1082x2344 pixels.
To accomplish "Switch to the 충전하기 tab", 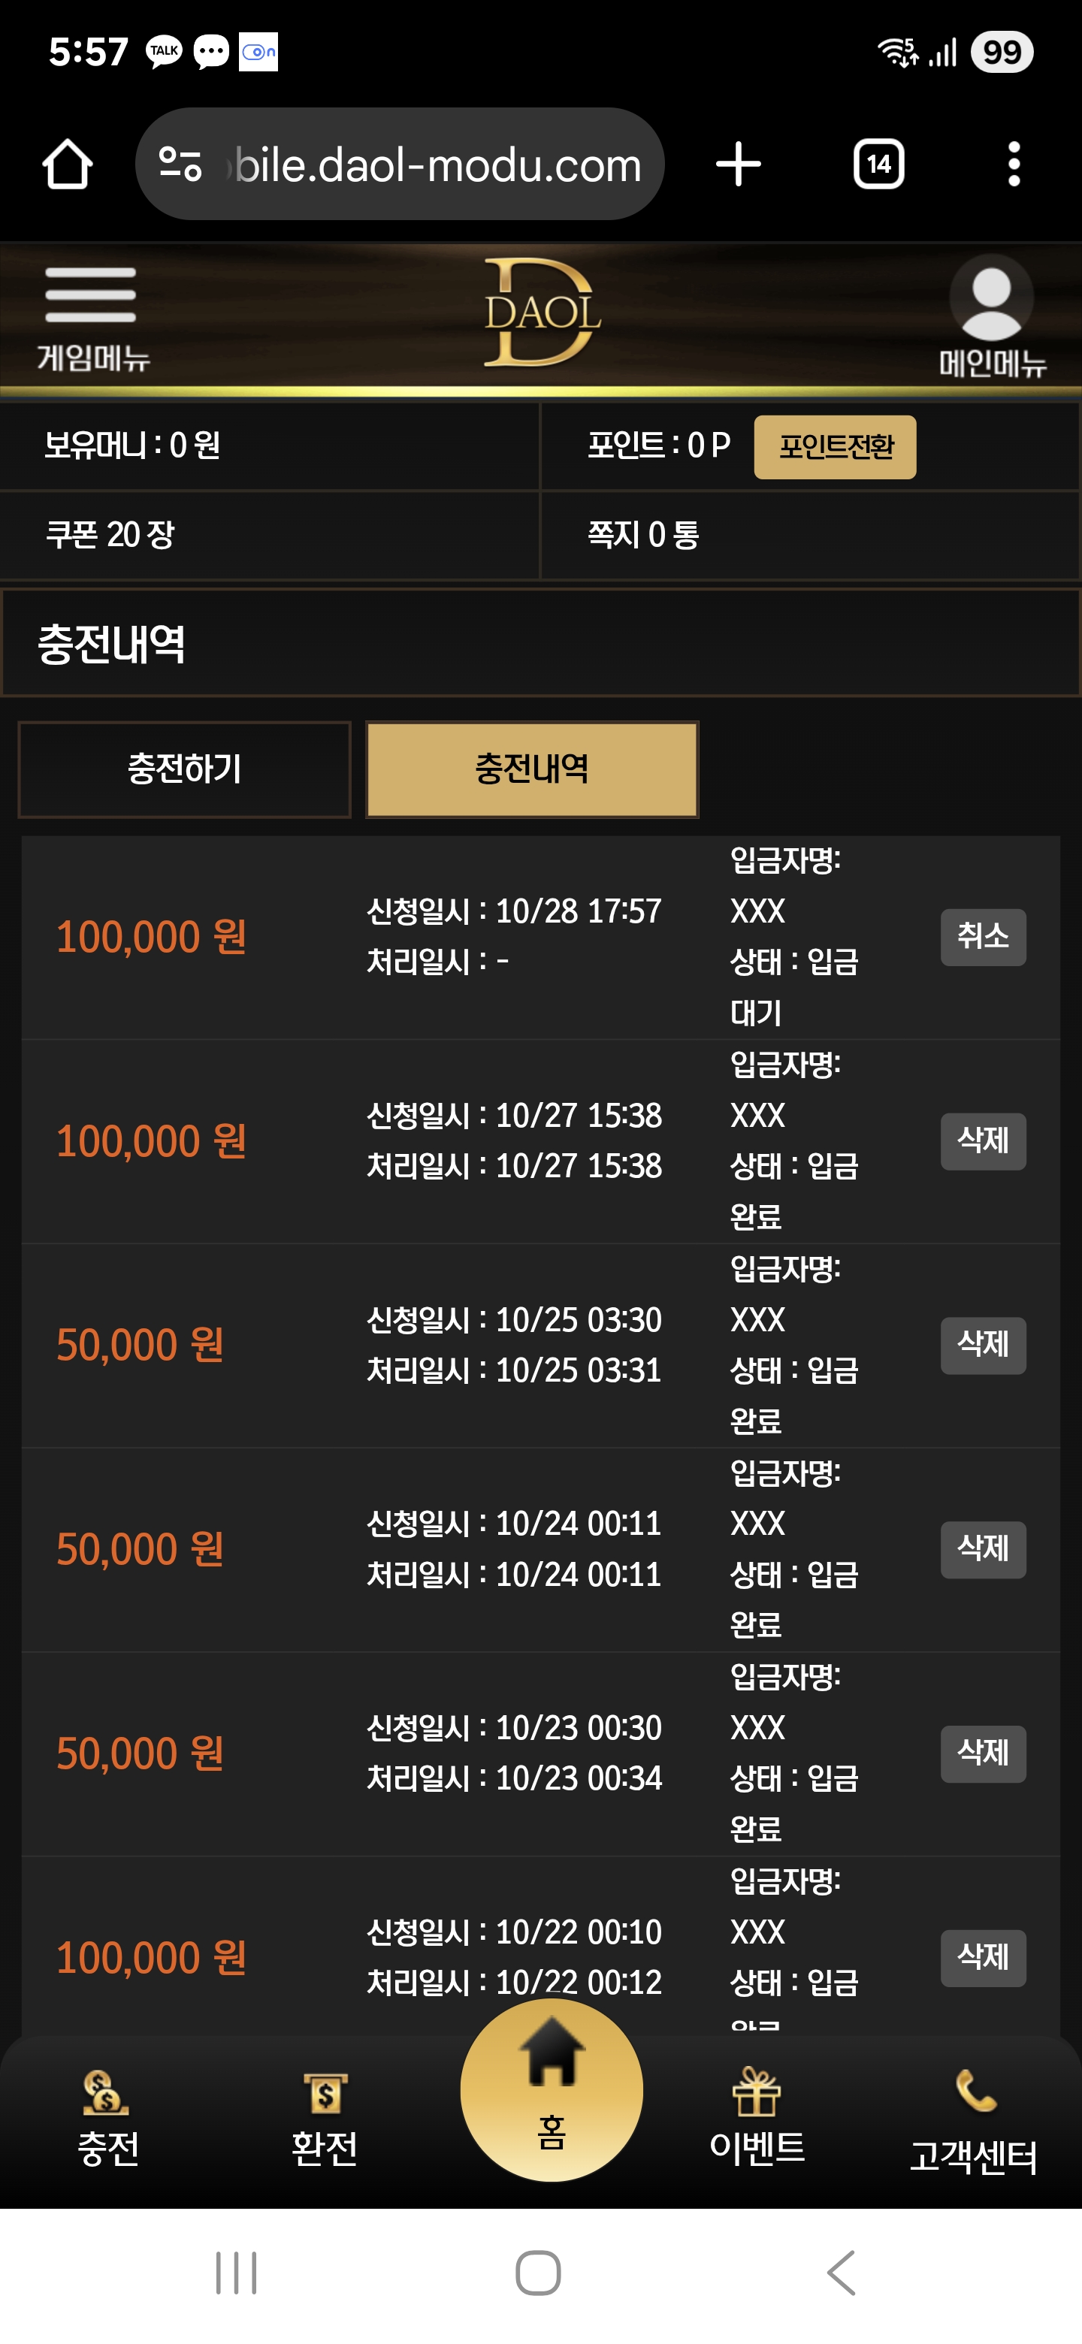I will [x=185, y=770].
